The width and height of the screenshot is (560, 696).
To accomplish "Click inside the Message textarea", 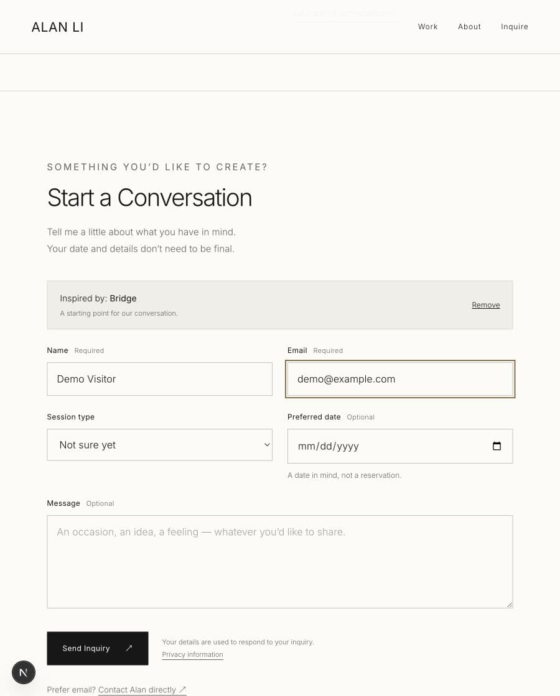I will click(x=280, y=562).
